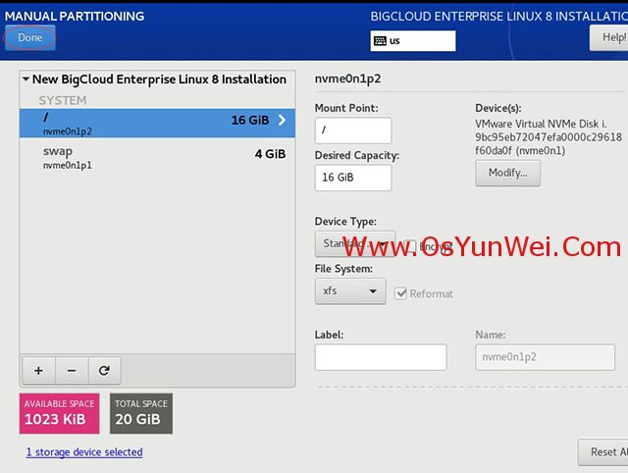Reload storage configuration with refresh icon

click(x=105, y=371)
